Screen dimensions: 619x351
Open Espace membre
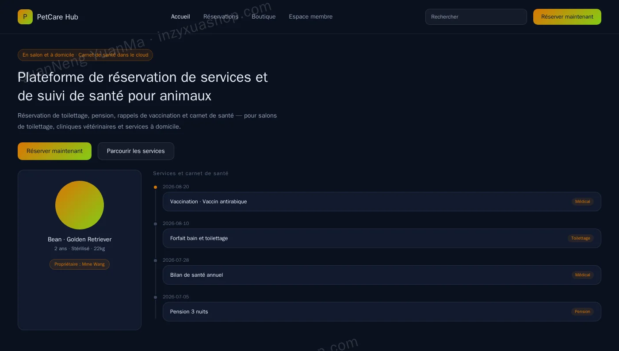tap(311, 17)
